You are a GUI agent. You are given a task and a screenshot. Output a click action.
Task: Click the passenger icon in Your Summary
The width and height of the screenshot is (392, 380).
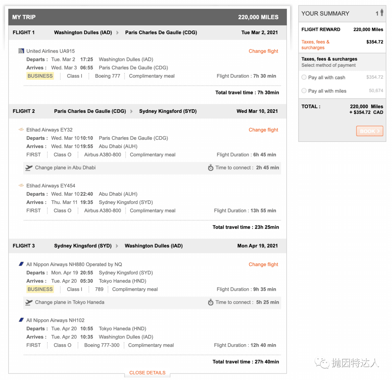coord(381,13)
